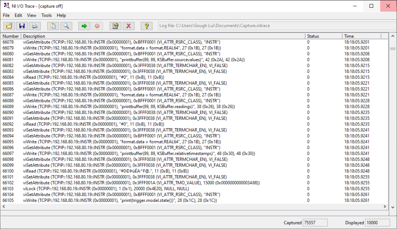397x229 pixels.
Task: Select row 66079 viWrite format.data
Action: pos(195,48)
